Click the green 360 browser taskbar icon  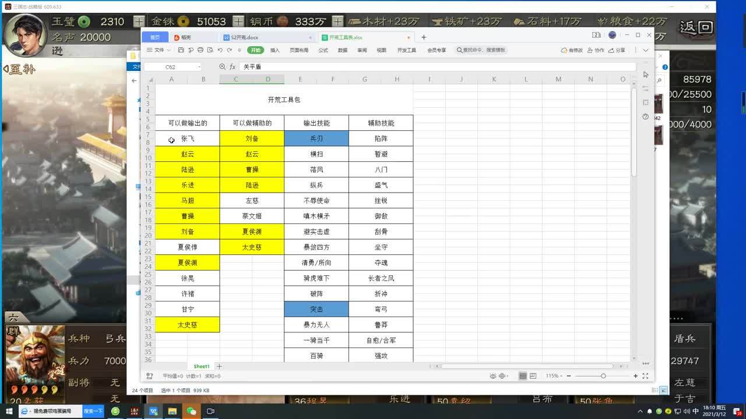[x=115, y=411]
